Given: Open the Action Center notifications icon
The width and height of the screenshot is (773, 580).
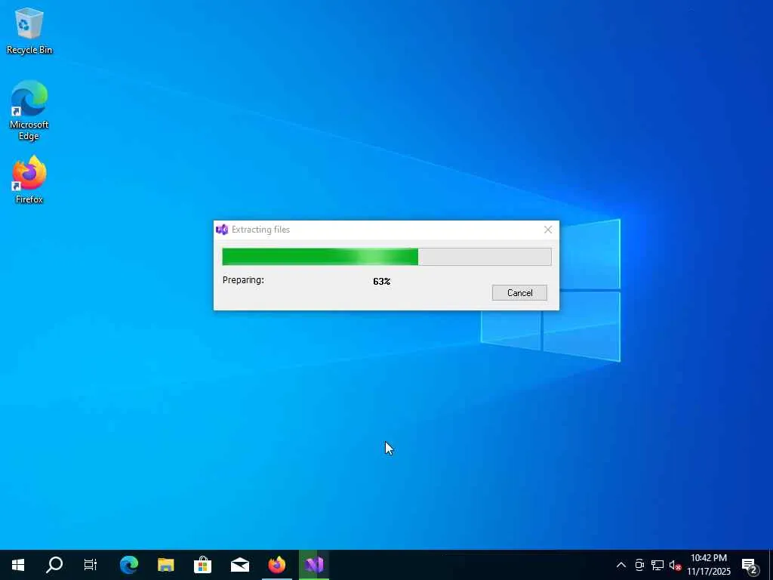Looking at the screenshot, I should click(x=750, y=565).
